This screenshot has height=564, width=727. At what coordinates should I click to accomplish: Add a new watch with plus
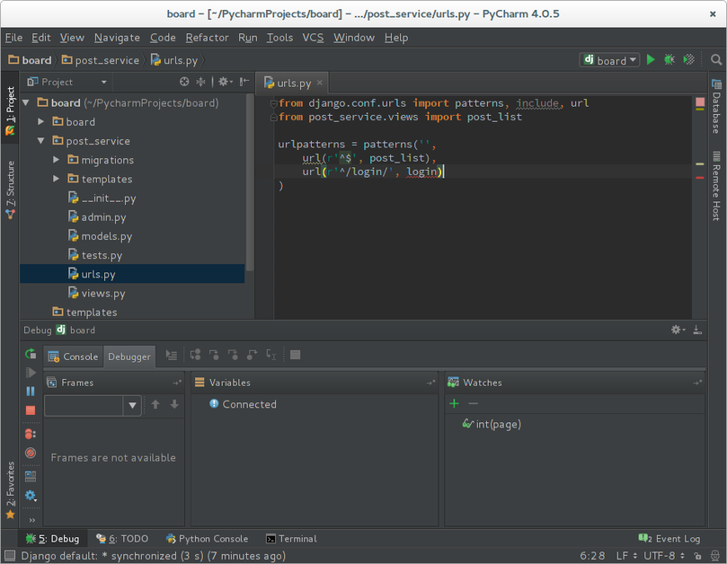[455, 403]
